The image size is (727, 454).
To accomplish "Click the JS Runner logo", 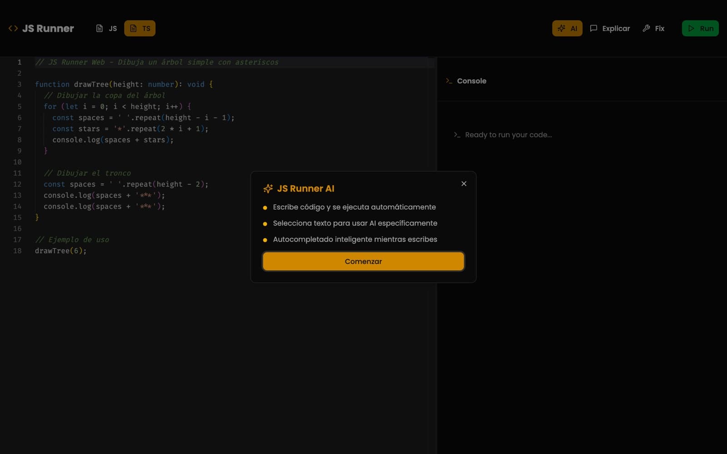I will tap(41, 28).
